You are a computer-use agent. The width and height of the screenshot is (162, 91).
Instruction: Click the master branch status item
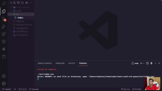click(x=7, y=89)
